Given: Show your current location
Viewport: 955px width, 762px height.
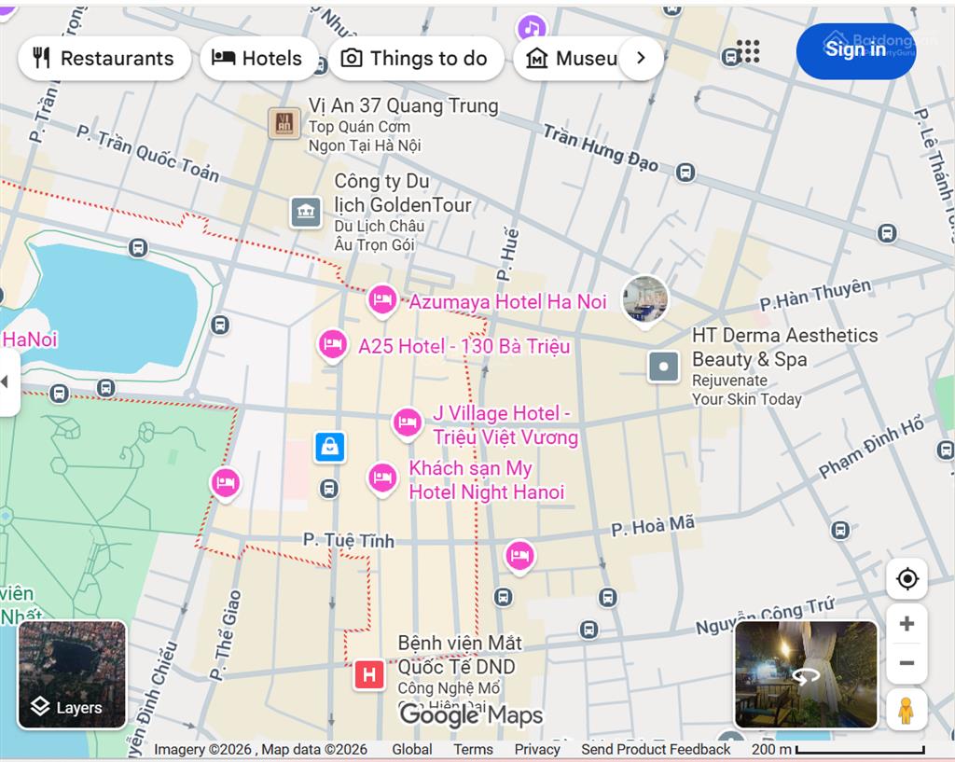Looking at the screenshot, I should (907, 578).
